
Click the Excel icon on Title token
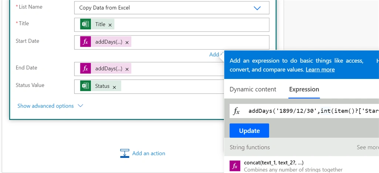click(85, 24)
